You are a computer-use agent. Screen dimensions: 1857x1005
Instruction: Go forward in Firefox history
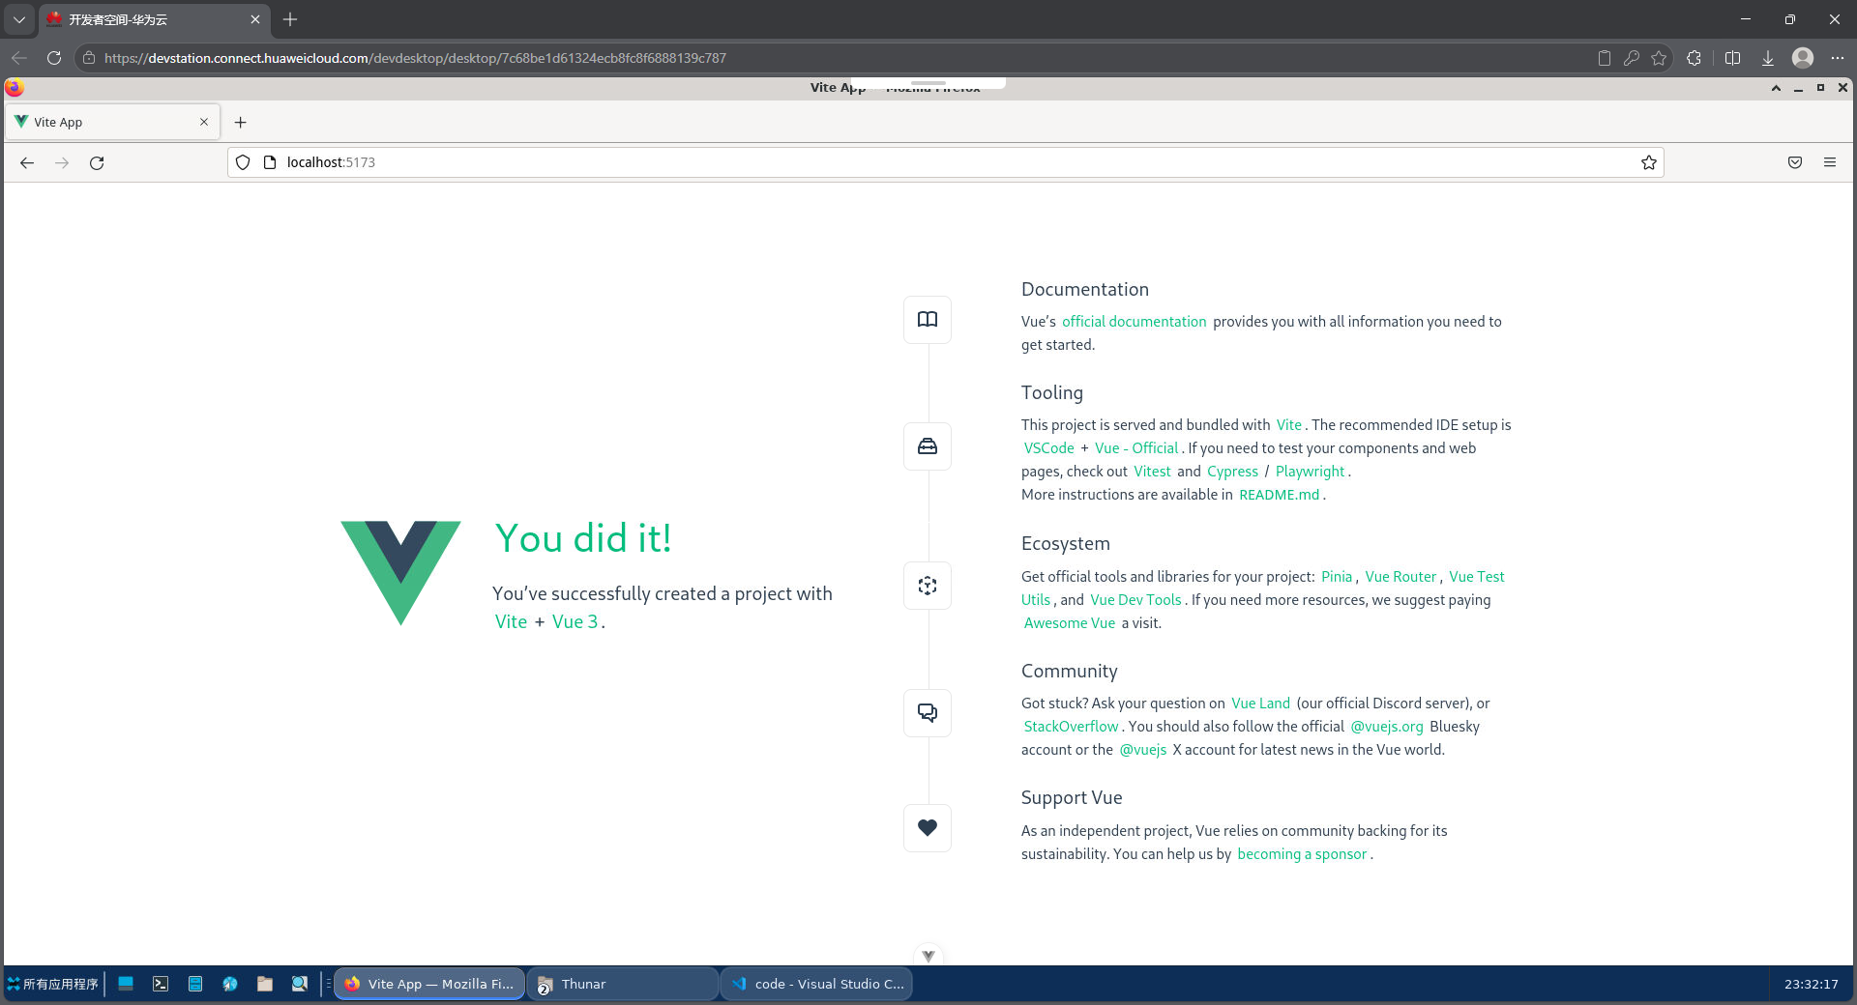(x=62, y=163)
